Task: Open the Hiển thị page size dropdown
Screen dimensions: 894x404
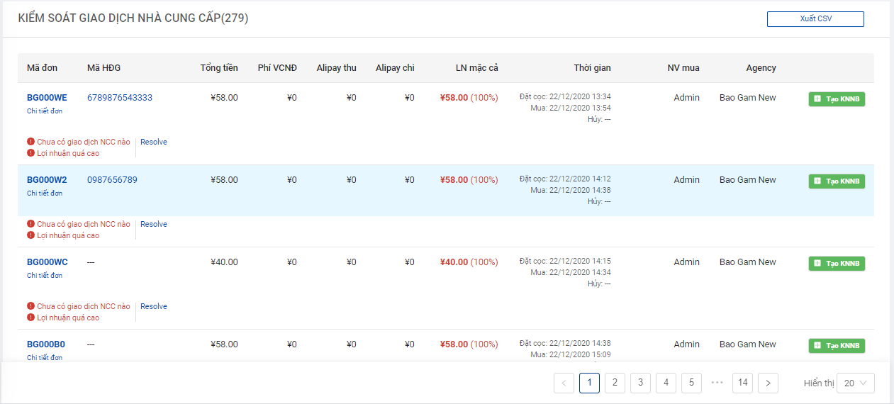Action: click(x=855, y=383)
